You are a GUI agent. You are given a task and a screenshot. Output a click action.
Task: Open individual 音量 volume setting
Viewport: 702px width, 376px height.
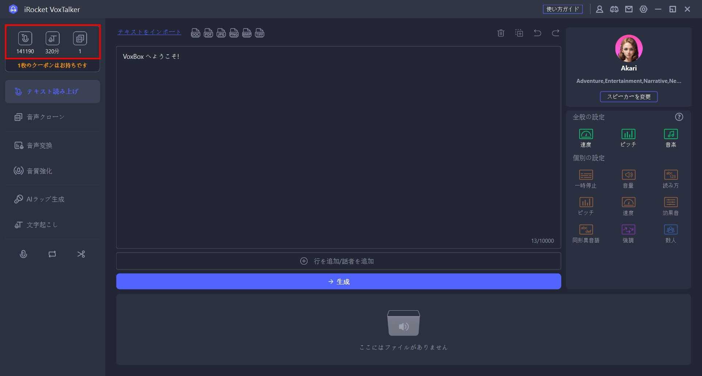pos(628,179)
